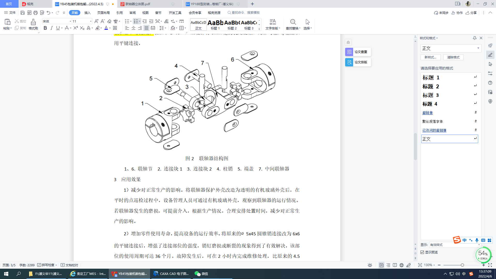Switch to 首页 home tab
This screenshot has height=279, width=496.
tap(9, 4)
